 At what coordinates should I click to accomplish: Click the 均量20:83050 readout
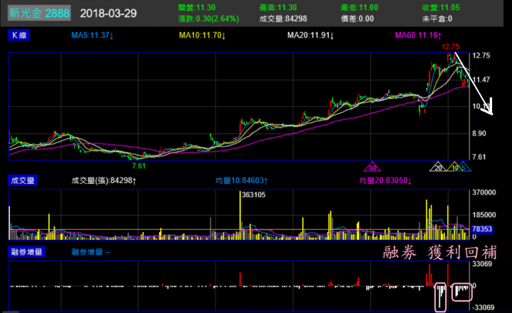coord(385,180)
